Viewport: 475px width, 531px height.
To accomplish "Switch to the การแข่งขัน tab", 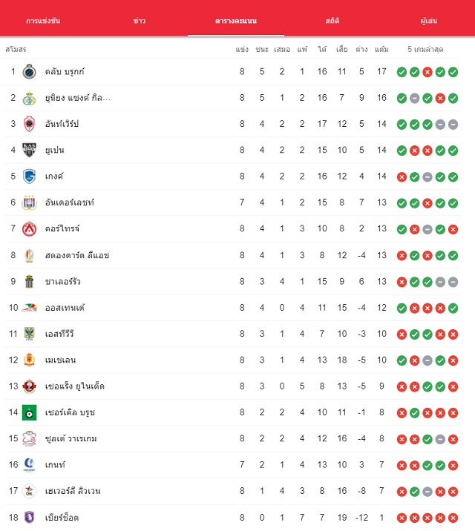I will (x=43, y=21).
